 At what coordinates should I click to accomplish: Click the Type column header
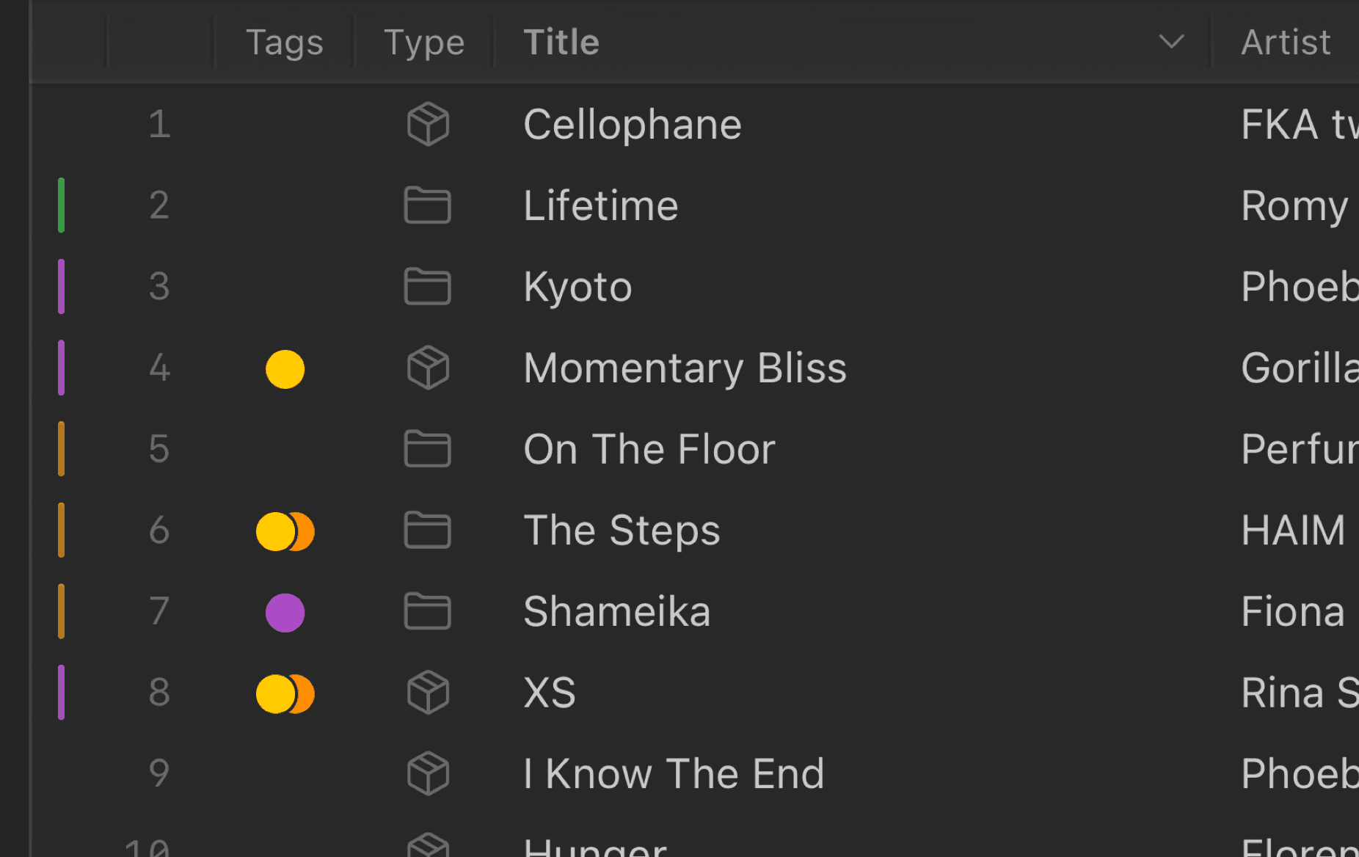coord(424,42)
